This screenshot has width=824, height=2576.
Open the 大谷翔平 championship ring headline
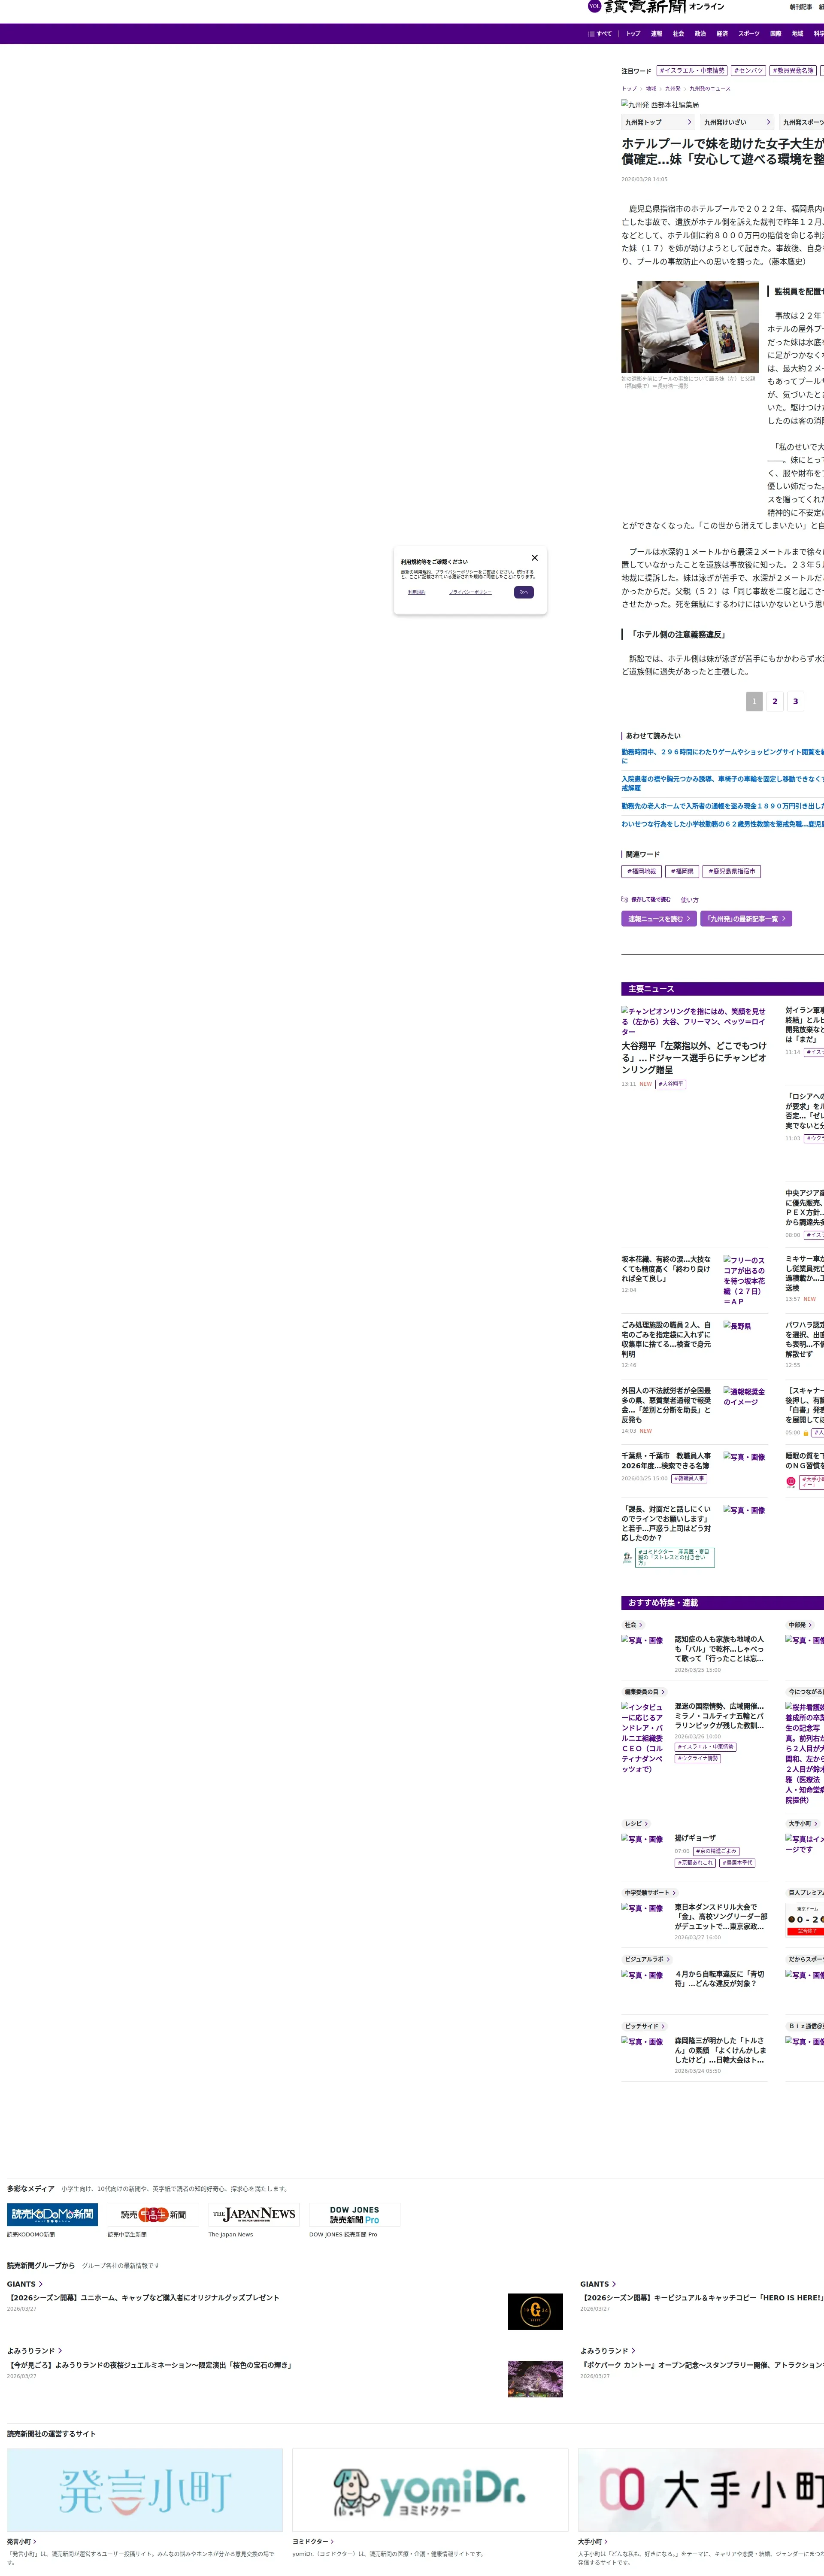(694, 1058)
